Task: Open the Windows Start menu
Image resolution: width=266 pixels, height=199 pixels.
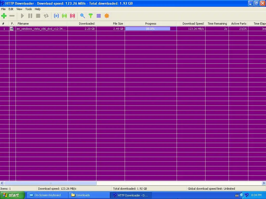Action: pos(12,195)
